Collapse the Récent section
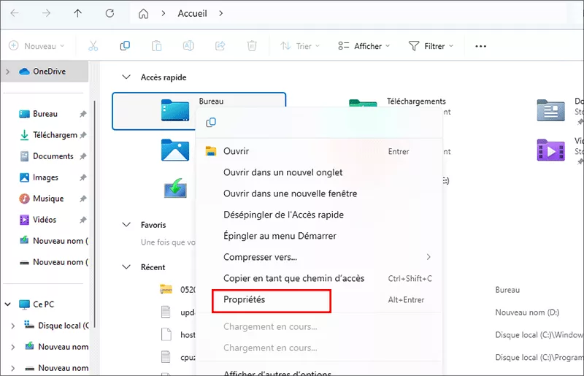 tap(126, 267)
